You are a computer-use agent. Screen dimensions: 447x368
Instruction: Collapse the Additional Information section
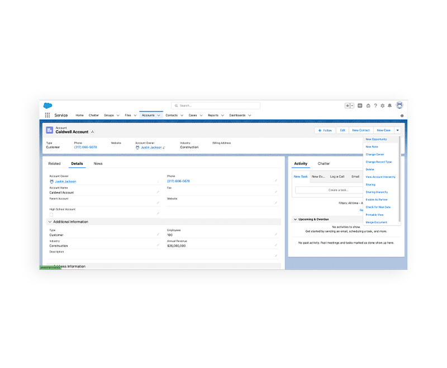click(50, 222)
